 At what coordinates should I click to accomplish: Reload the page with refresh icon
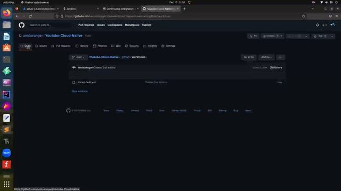point(30,16)
